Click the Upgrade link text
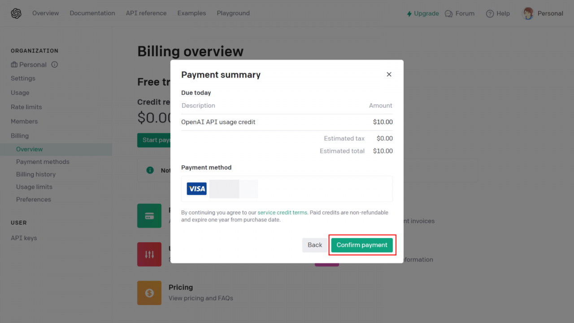This screenshot has height=323, width=574. tap(426, 13)
